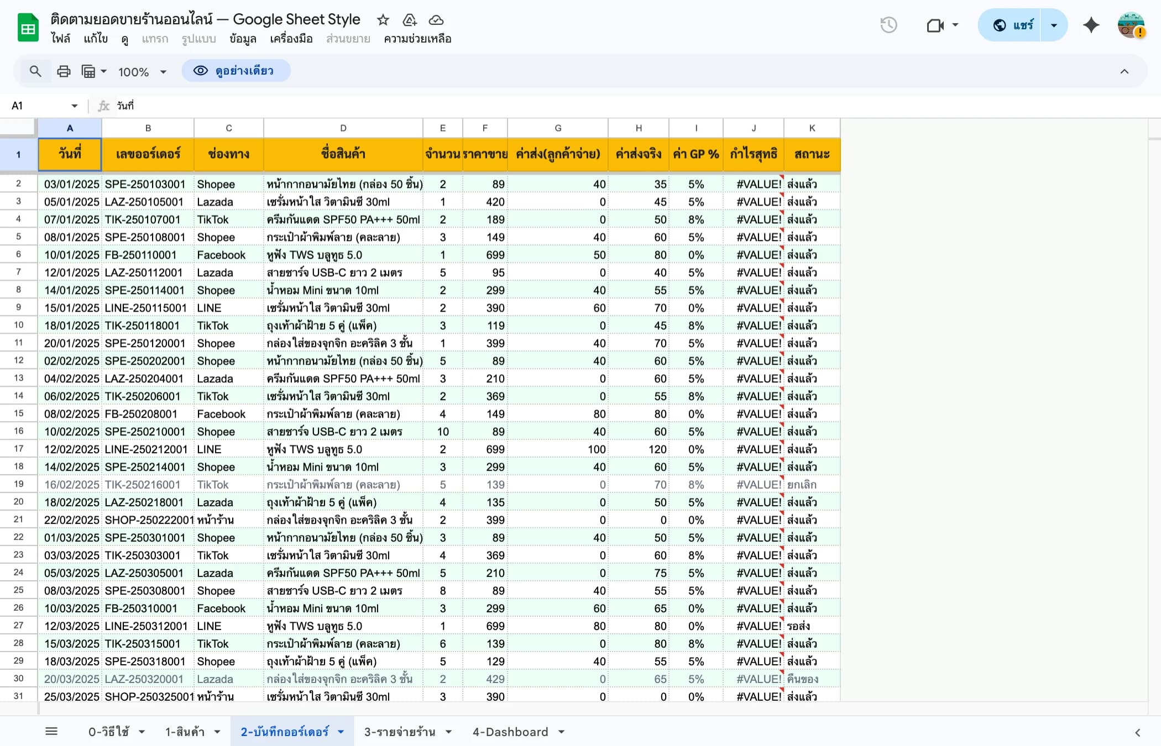Start a video call from the camera icon
1161x746 pixels.
(936, 25)
